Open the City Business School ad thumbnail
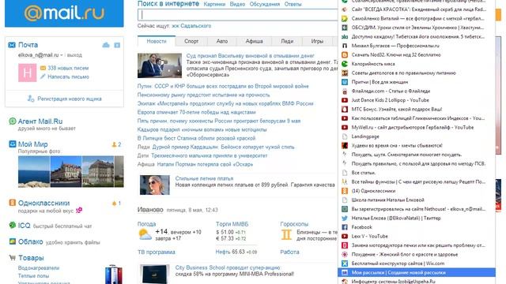This screenshot has width=506, height=284. pos(155,274)
